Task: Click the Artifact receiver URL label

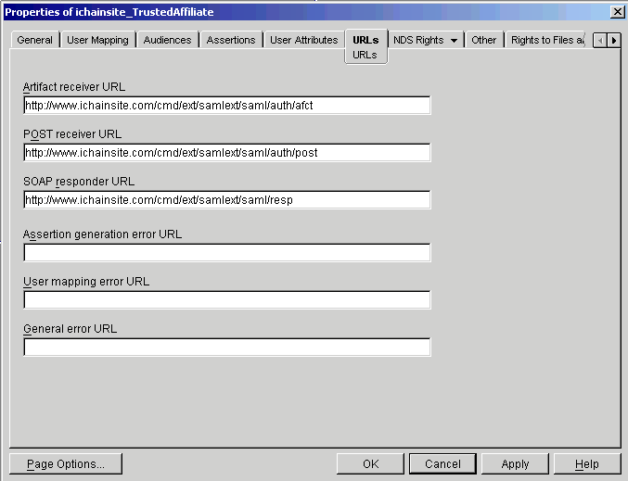Action: pyautogui.click(x=74, y=87)
